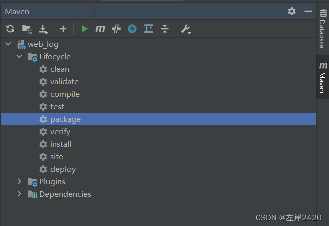This screenshot has height=226, width=329.
Task: Collapse the Lifecycle folder
Action: click(19, 56)
